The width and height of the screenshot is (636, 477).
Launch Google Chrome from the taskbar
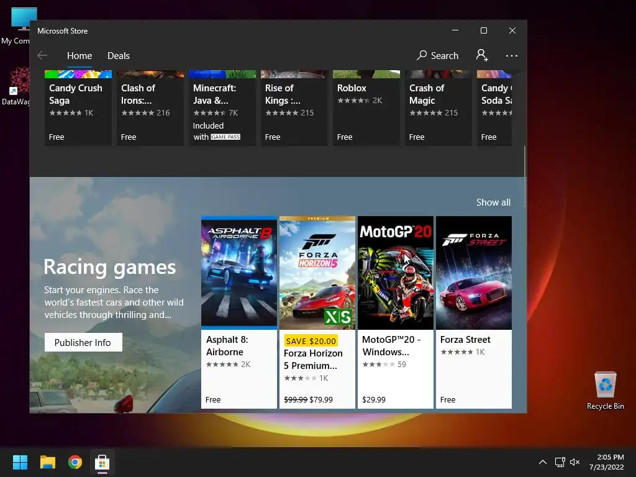click(75, 462)
